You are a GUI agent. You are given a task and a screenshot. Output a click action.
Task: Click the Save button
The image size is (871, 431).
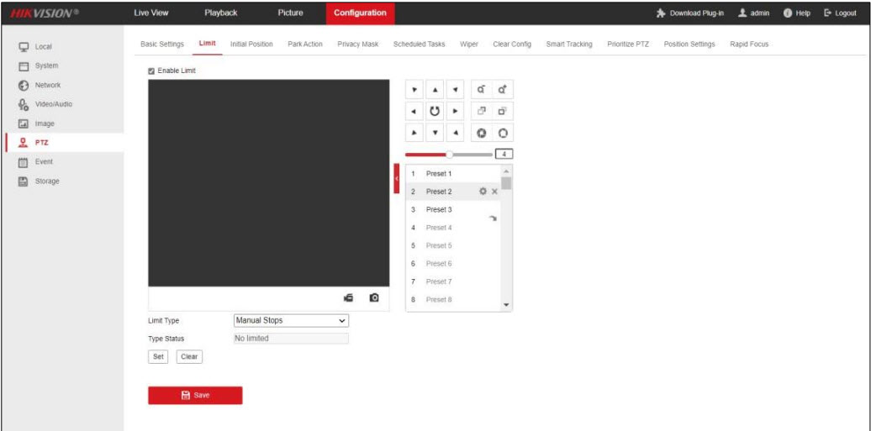tap(195, 395)
